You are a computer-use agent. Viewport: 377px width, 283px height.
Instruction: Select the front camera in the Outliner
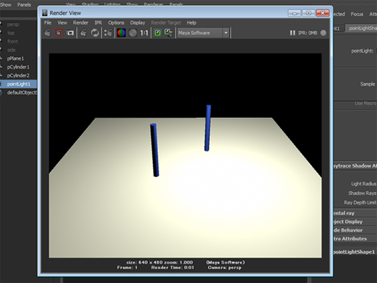[x=12, y=41]
